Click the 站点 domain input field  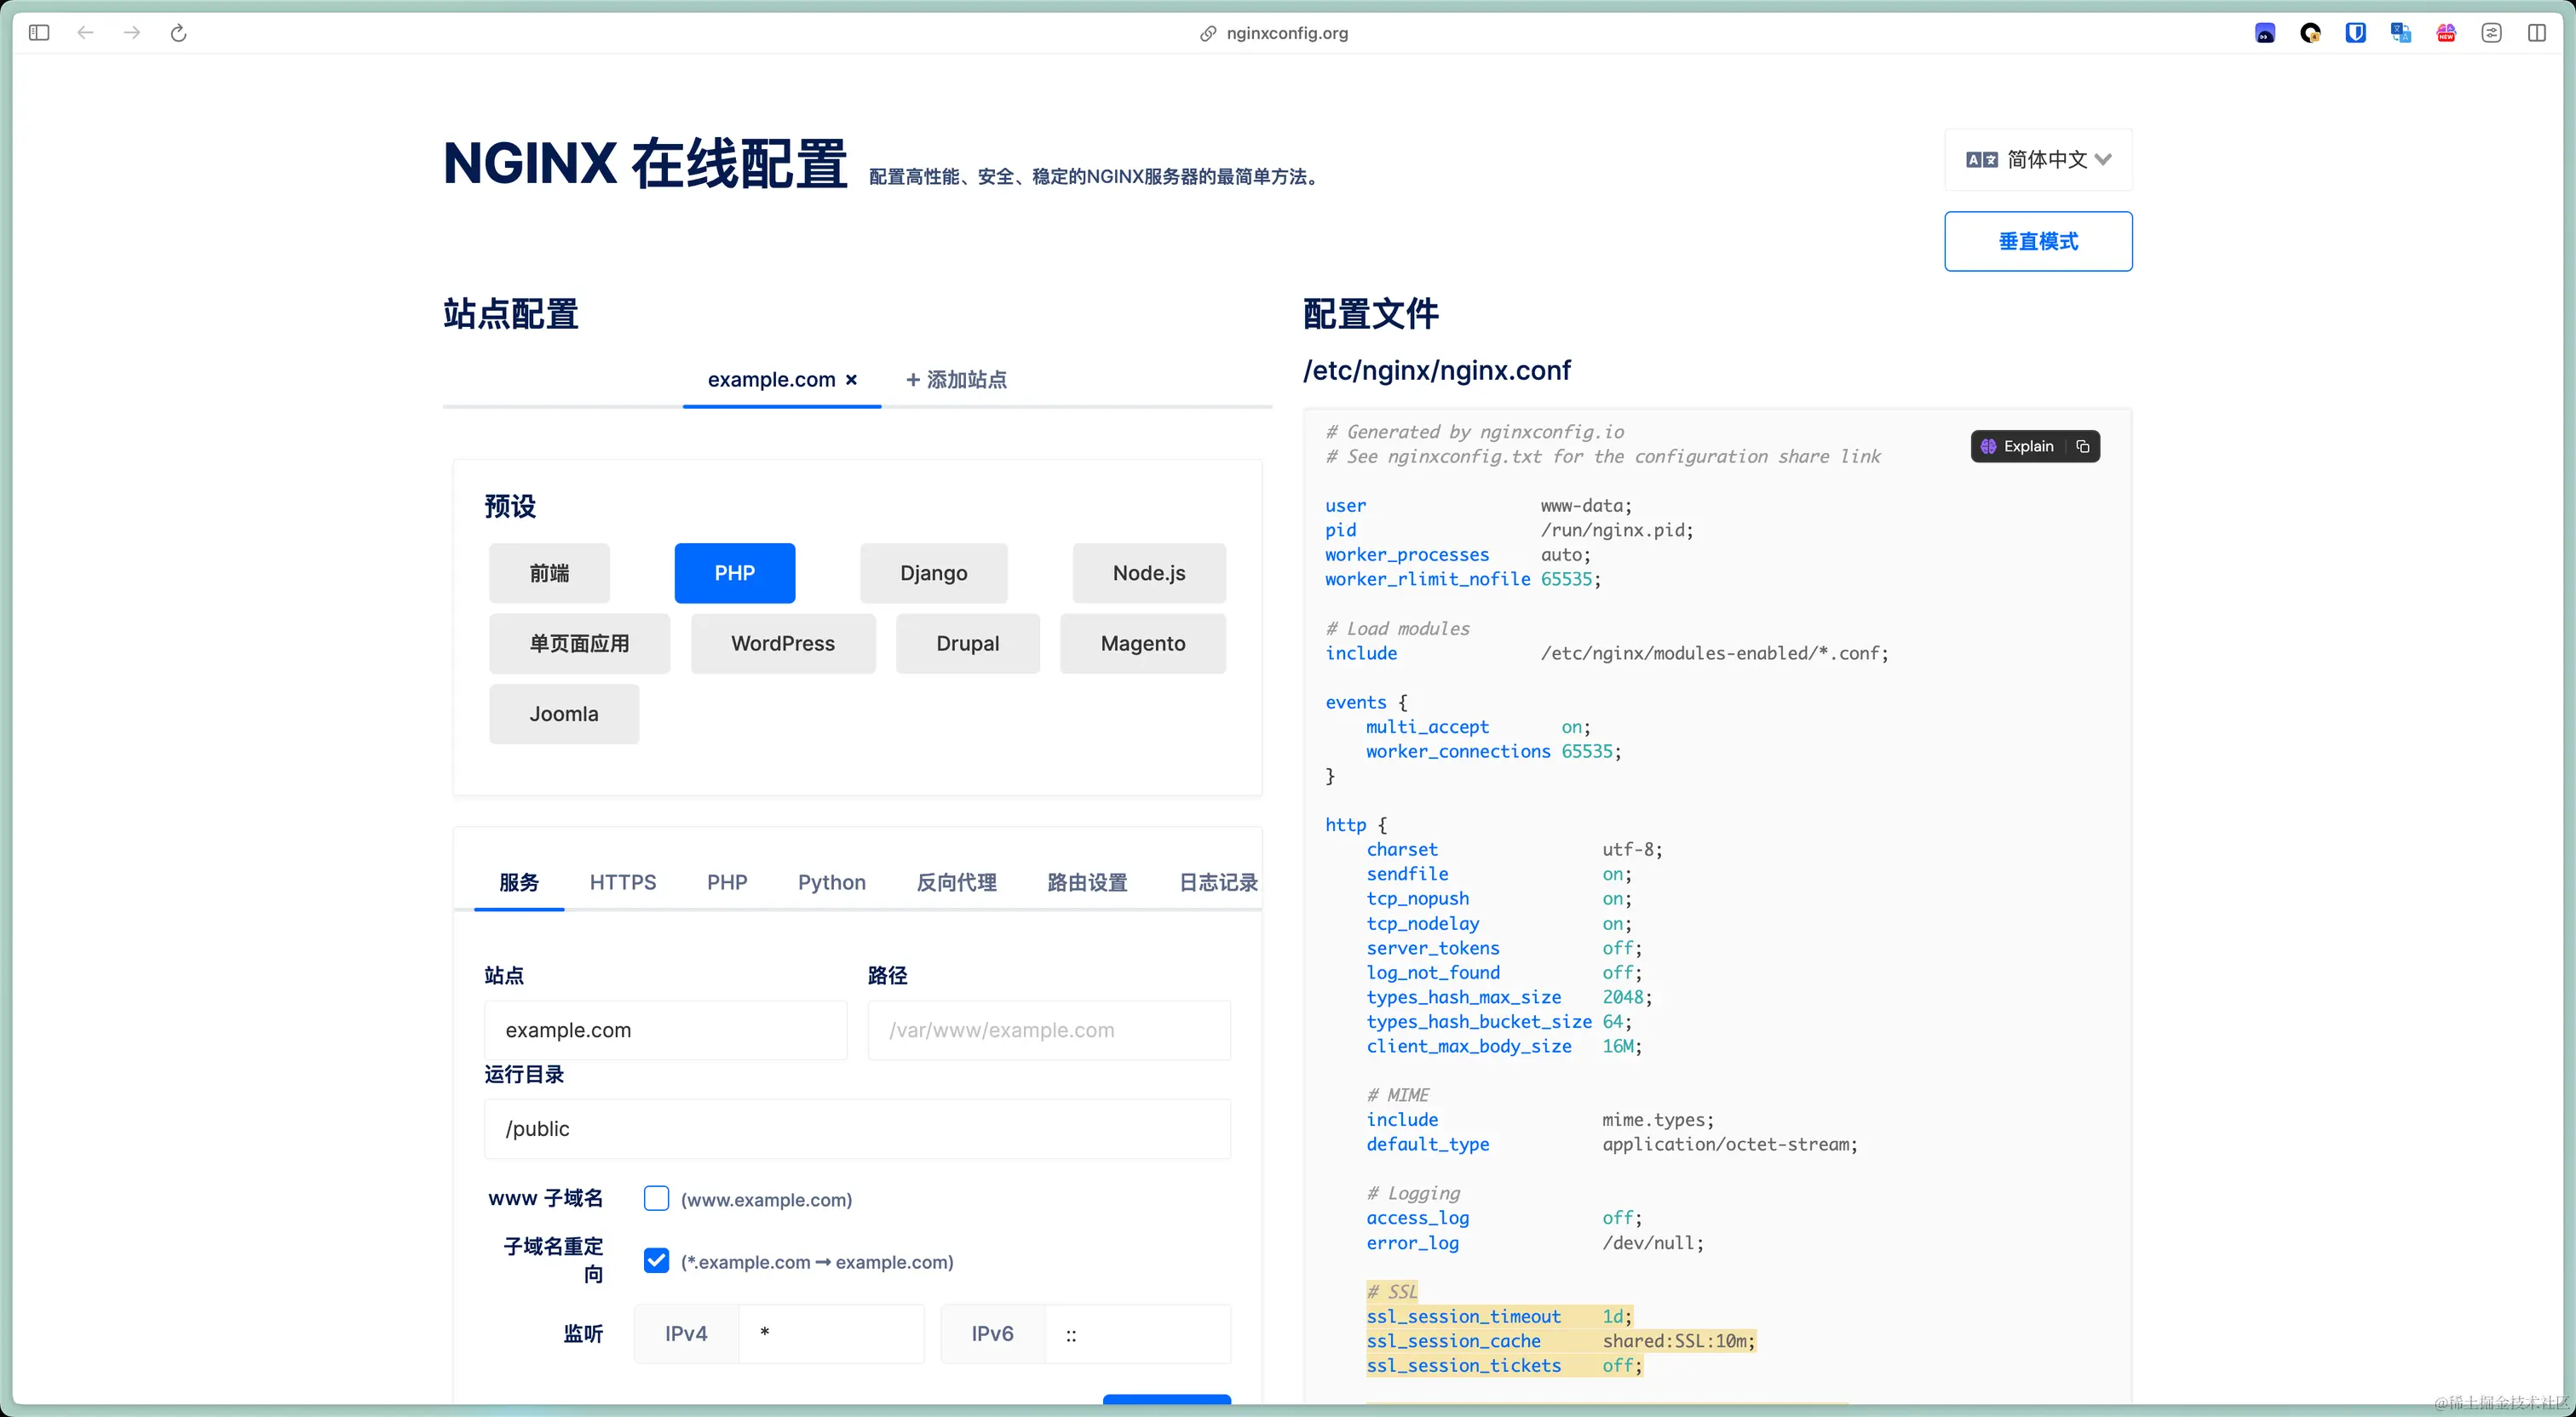pyautogui.click(x=666, y=1030)
